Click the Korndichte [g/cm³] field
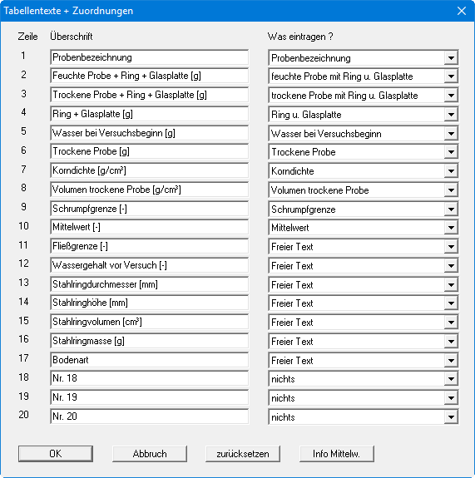475x478 pixels. (x=149, y=170)
